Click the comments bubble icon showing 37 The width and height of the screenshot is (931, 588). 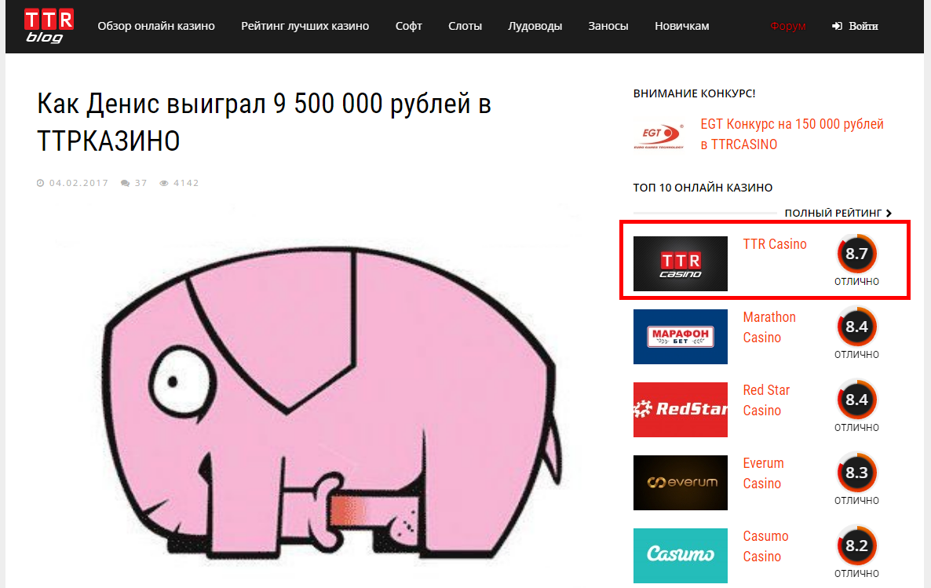(126, 183)
